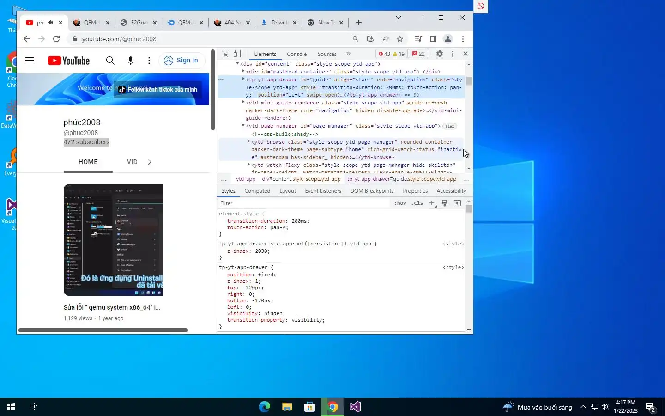Switch to the New Tab tab

click(x=325, y=23)
